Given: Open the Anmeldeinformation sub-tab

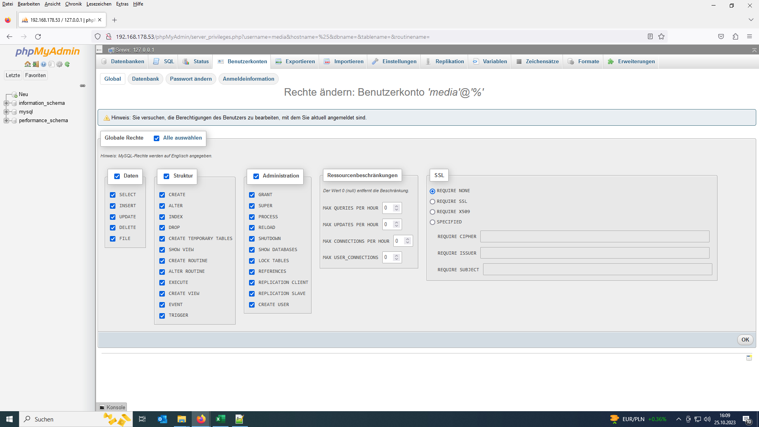Looking at the screenshot, I should tap(248, 79).
